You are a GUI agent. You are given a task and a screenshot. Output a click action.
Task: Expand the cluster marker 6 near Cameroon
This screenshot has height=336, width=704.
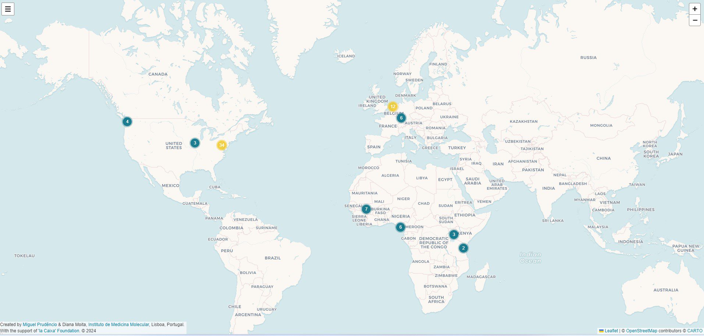[400, 227]
